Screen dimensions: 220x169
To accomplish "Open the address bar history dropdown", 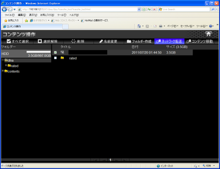I will pyautogui.click(x=139, y=9).
